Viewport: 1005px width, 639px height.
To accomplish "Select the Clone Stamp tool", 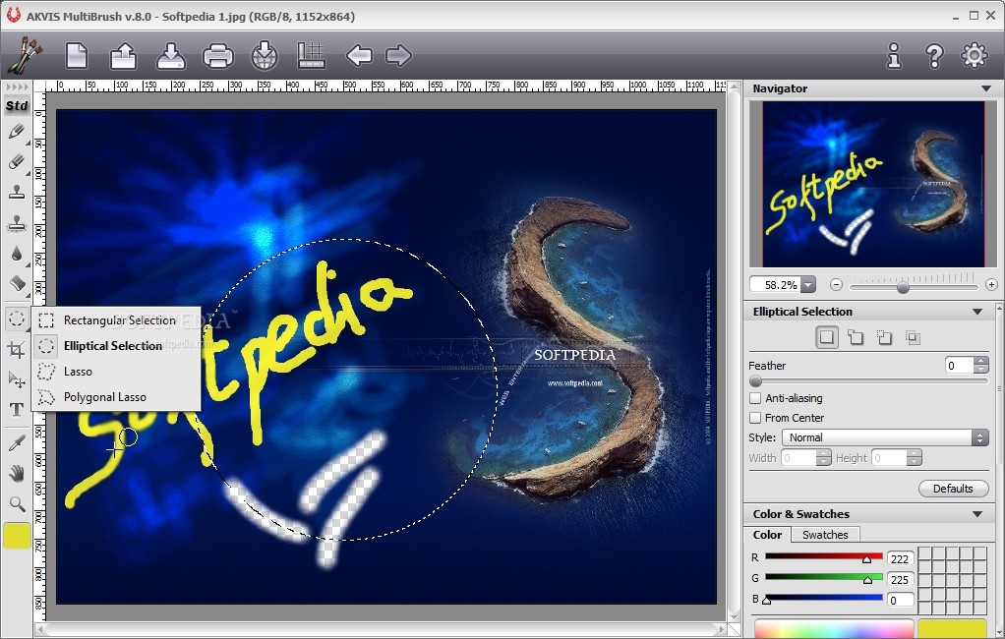I will 17,192.
